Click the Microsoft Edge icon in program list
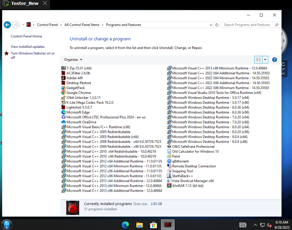292x230 pixels. (x=63, y=112)
